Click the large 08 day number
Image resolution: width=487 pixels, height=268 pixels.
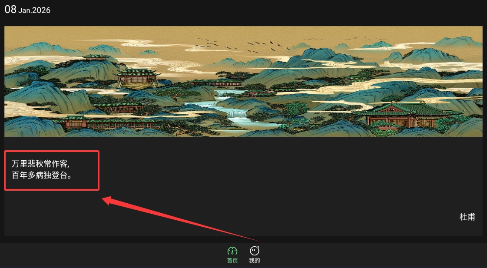pyautogui.click(x=10, y=9)
